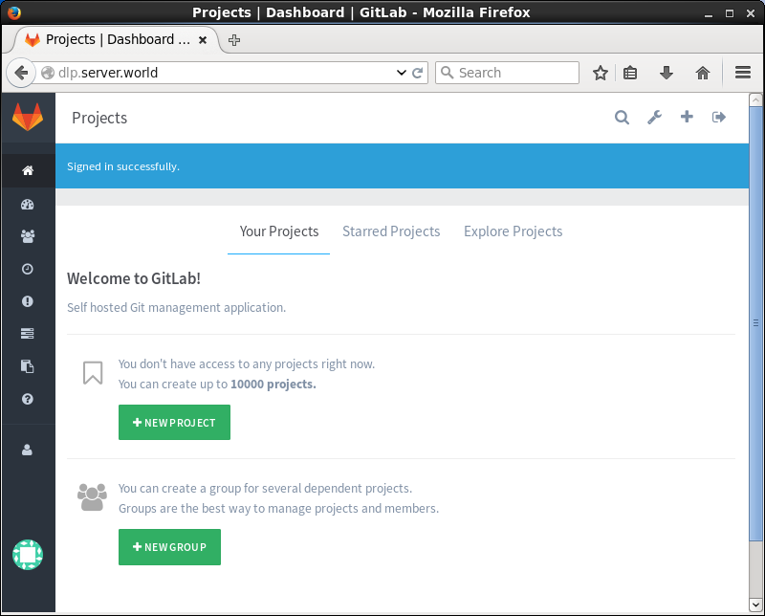Image resolution: width=765 pixels, height=616 pixels.
Task: Click the GitLab fox logo in sidebar
Action: click(28, 117)
